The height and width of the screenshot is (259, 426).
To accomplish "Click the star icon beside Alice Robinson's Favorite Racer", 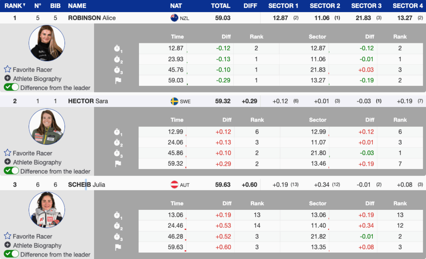I will pyautogui.click(x=7, y=70).
